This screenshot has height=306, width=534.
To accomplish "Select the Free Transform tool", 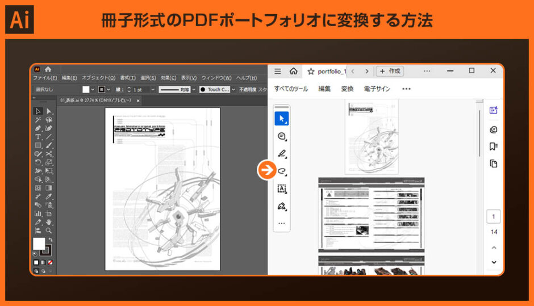I will coord(49,171).
